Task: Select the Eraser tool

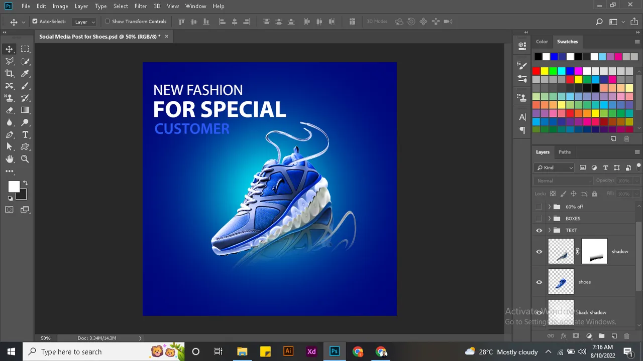Action: pyautogui.click(x=10, y=110)
